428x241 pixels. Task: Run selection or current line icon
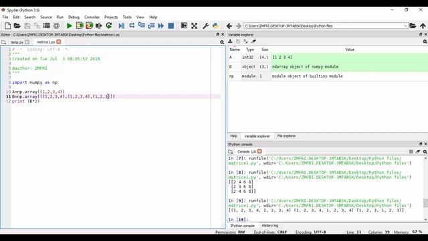click(x=99, y=25)
